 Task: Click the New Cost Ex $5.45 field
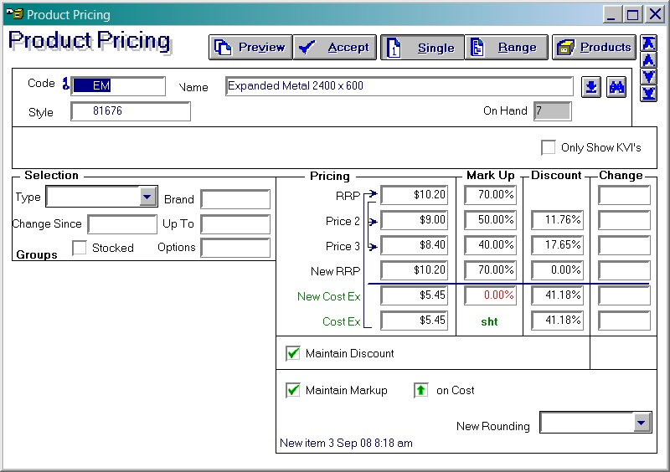414,295
